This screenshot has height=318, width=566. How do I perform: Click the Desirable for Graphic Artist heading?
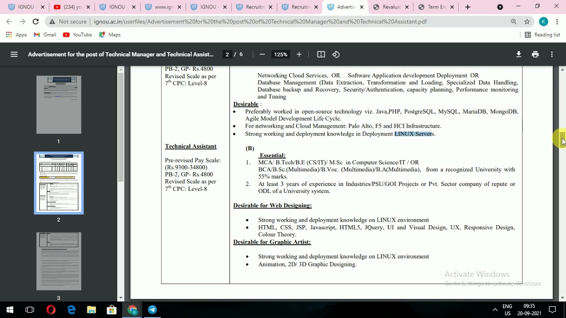pyautogui.click(x=272, y=242)
